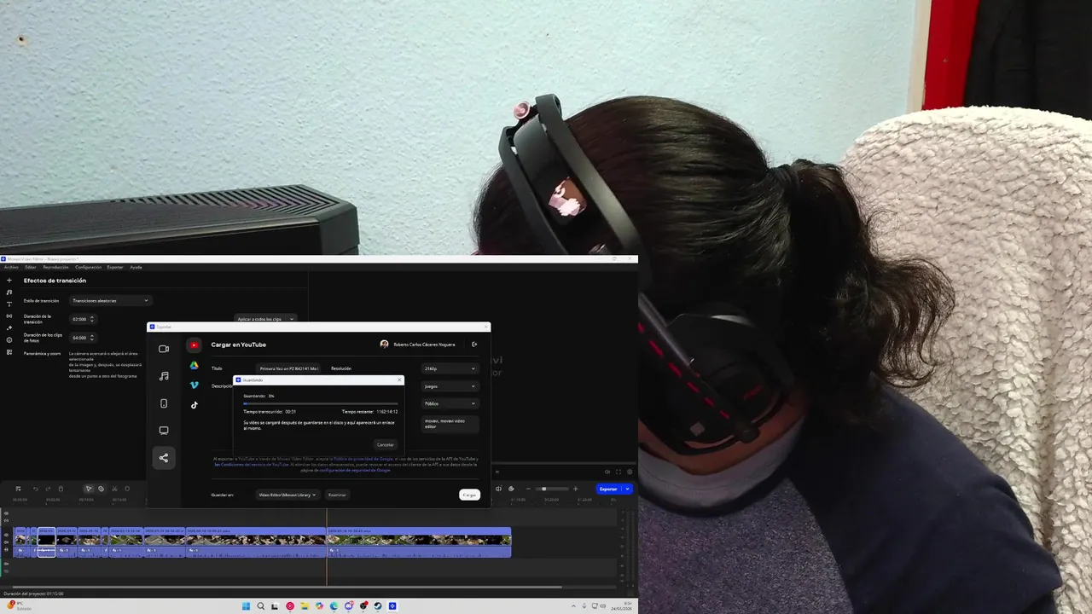1092x614 pixels.
Task: Click the Examinar browse button
Action: pyautogui.click(x=337, y=495)
